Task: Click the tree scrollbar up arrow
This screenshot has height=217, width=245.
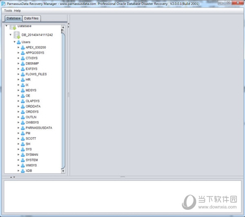Action: click(63, 27)
